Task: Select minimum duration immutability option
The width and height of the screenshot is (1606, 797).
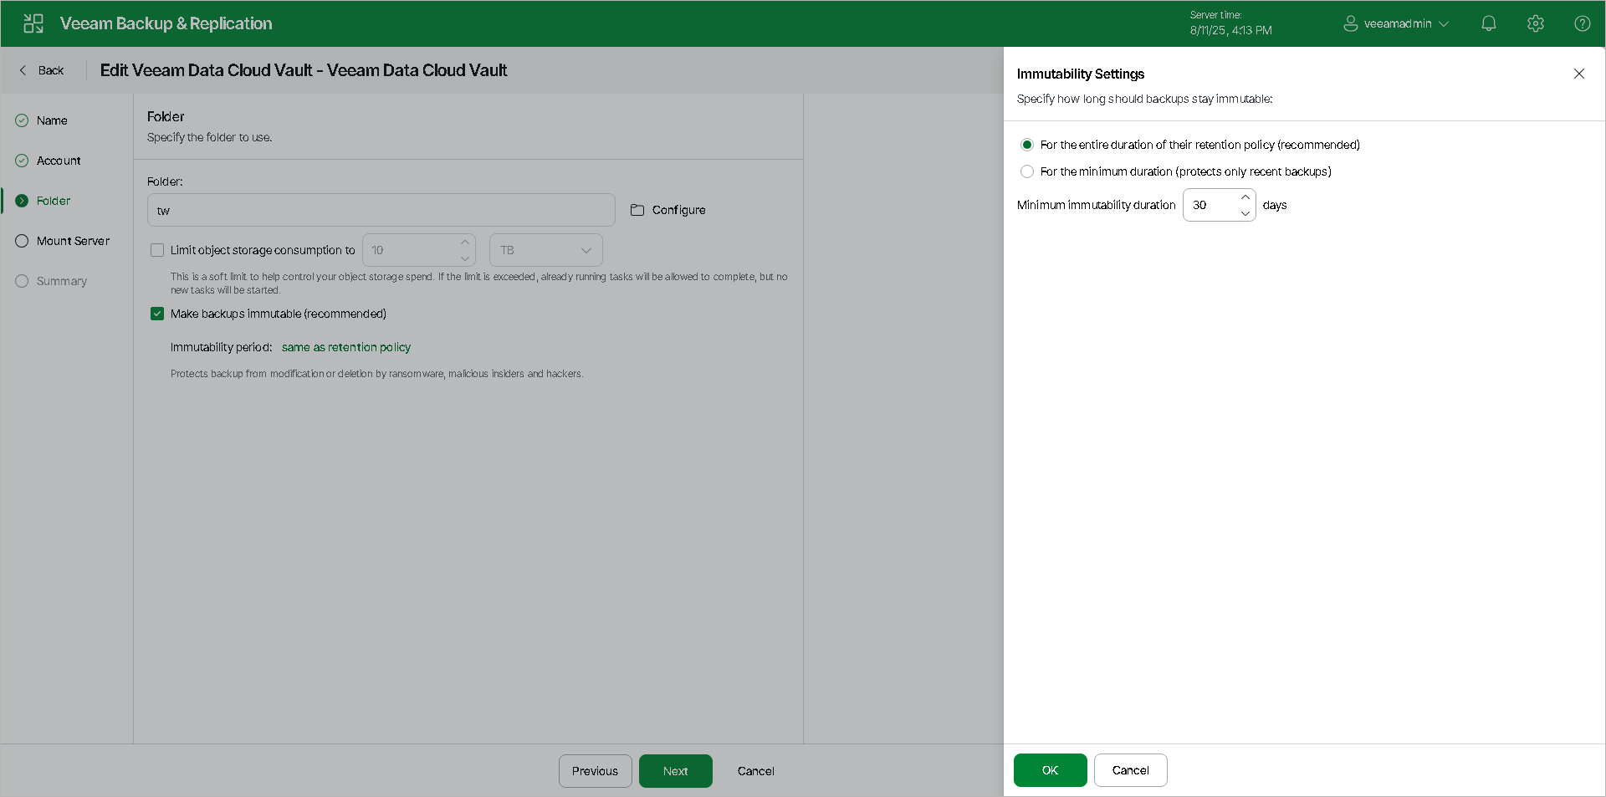Action: (x=1027, y=171)
